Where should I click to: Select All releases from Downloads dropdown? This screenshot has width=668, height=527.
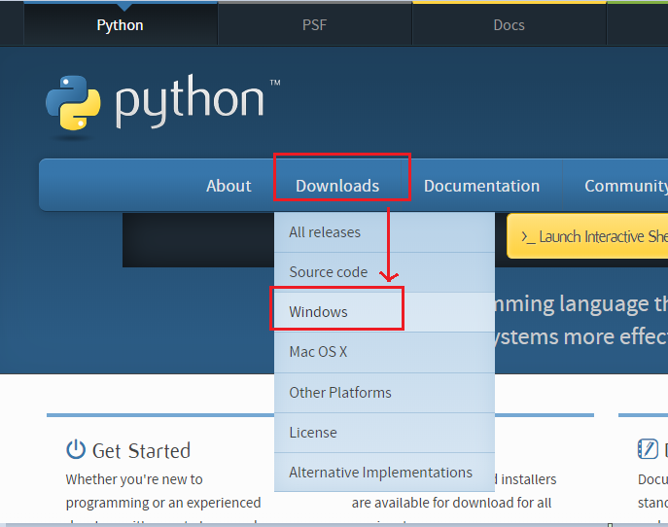click(x=384, y=232)
